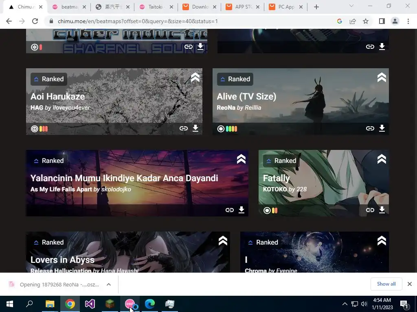The width and height of the screenshot is (417, 312).
Task: Click the red difficulty bar on cyber inductance card
Action: (41, 47)
